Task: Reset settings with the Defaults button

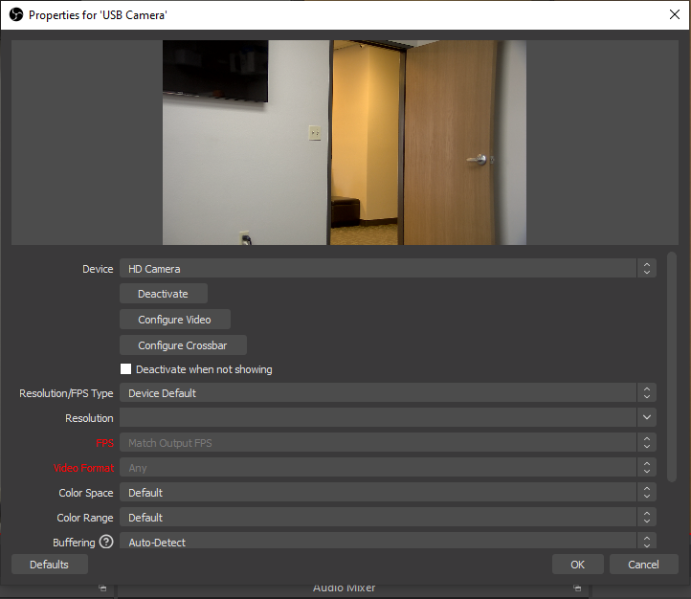Action: (49, 565)
